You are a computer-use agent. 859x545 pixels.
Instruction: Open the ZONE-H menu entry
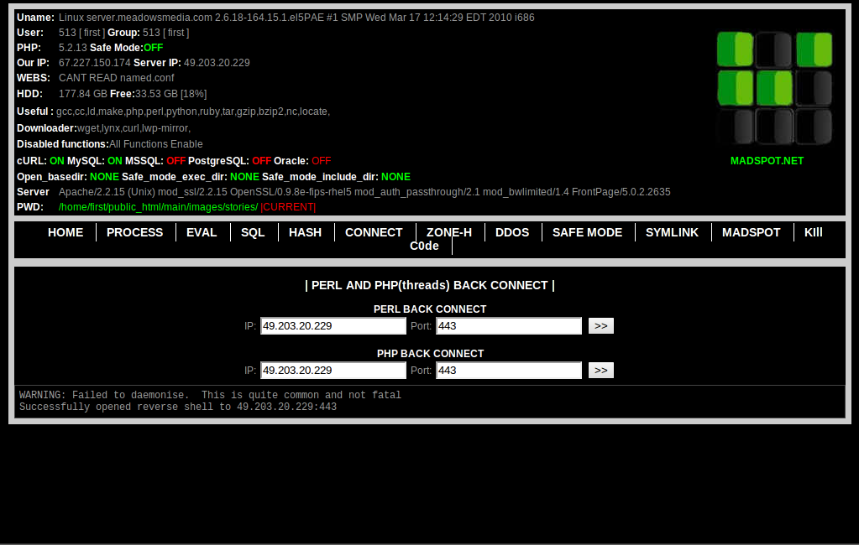(449, 232)
